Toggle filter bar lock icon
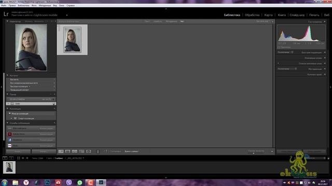 click(x=273, y=22)
